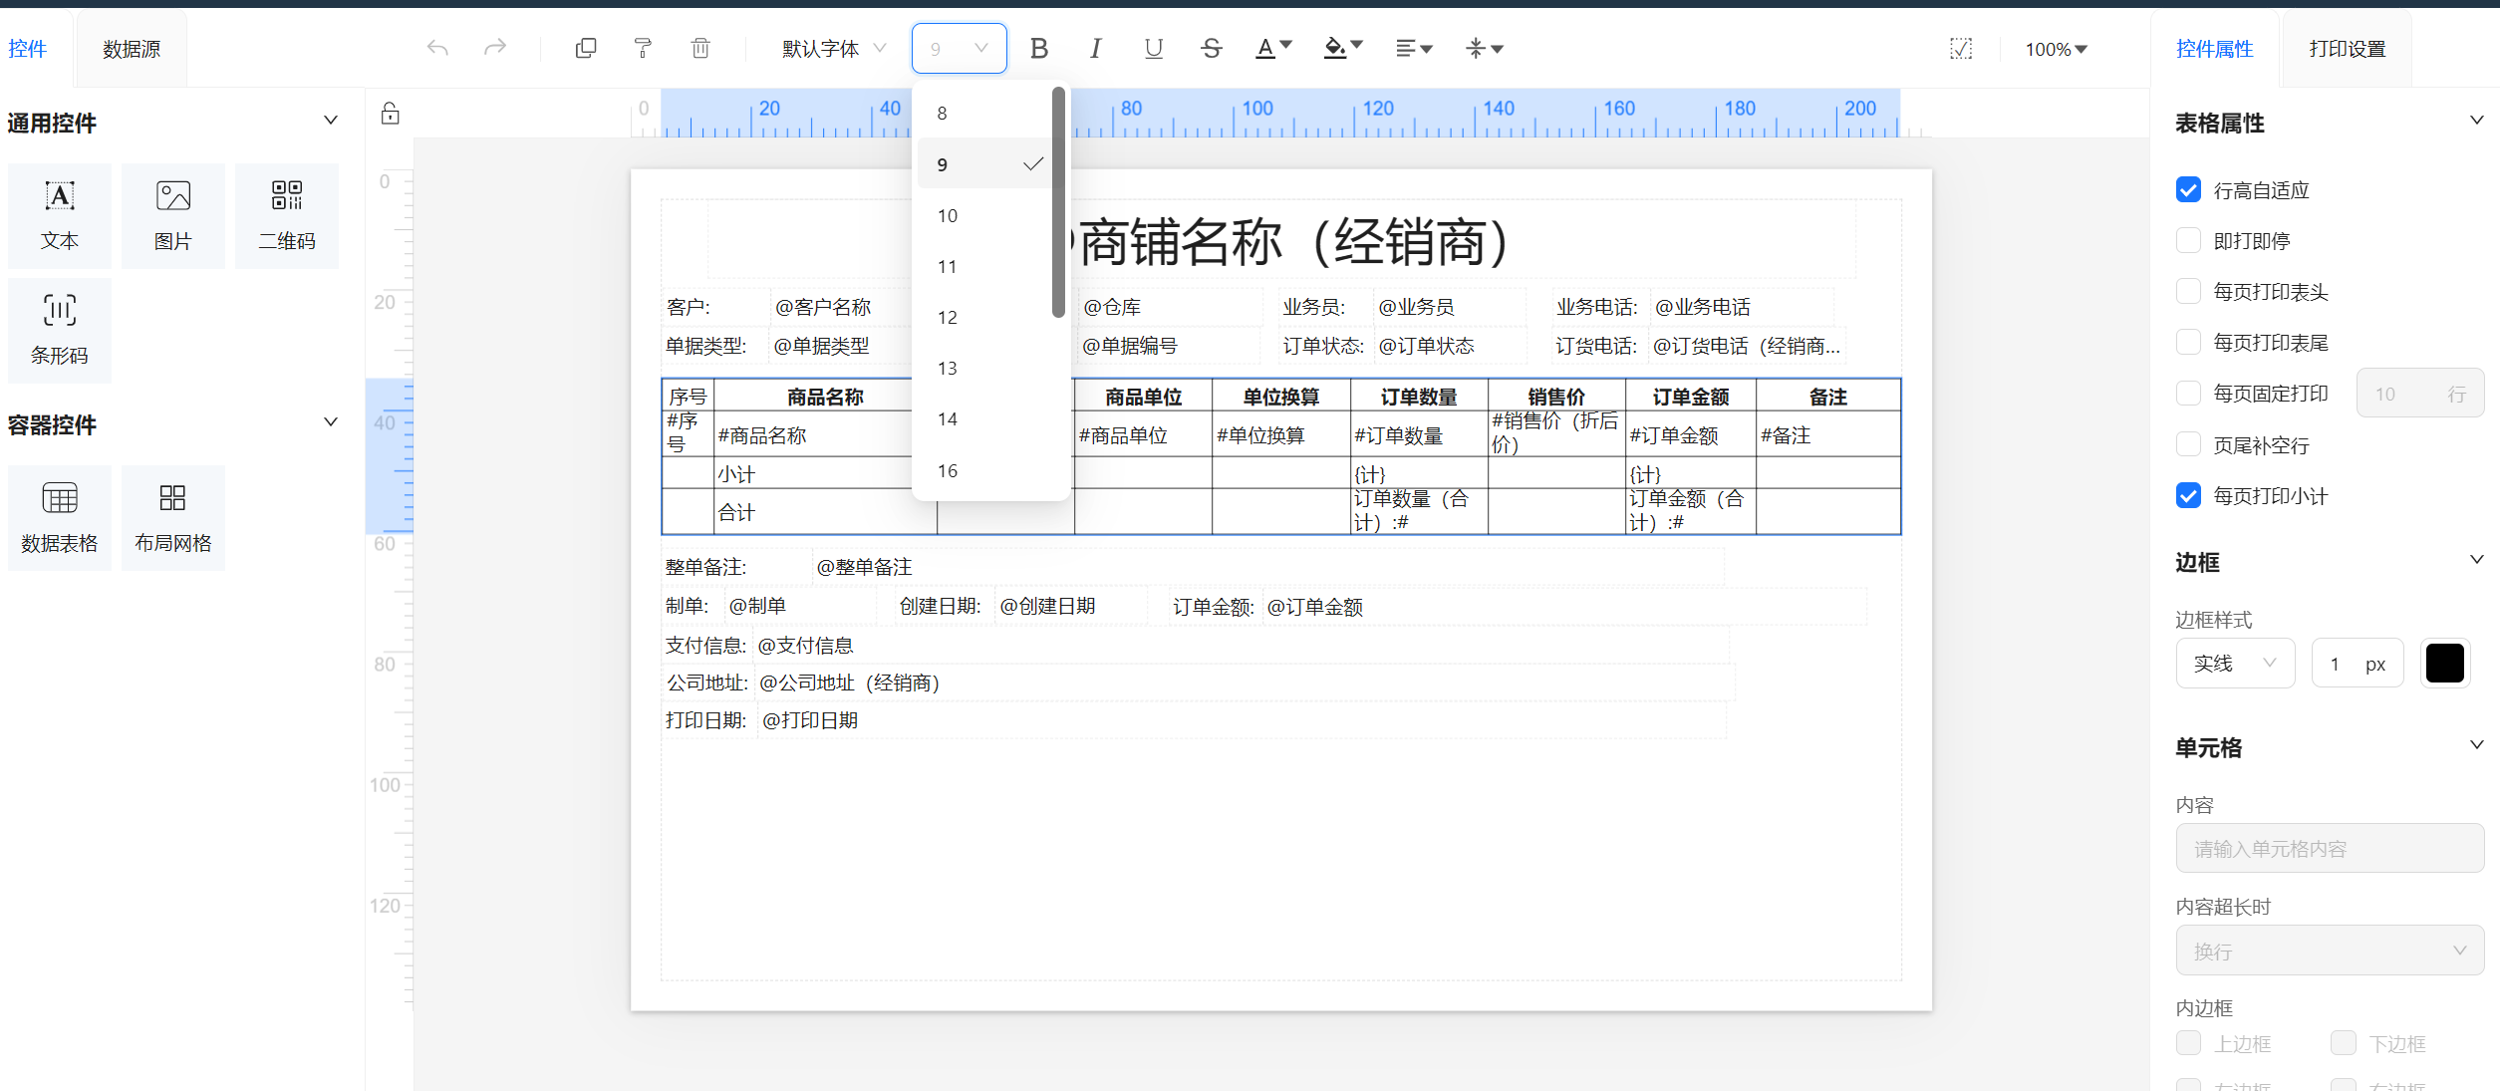Click the canvas lock icon
The height and width of the screenshot is (1091, 2500).
pos(391,114)
